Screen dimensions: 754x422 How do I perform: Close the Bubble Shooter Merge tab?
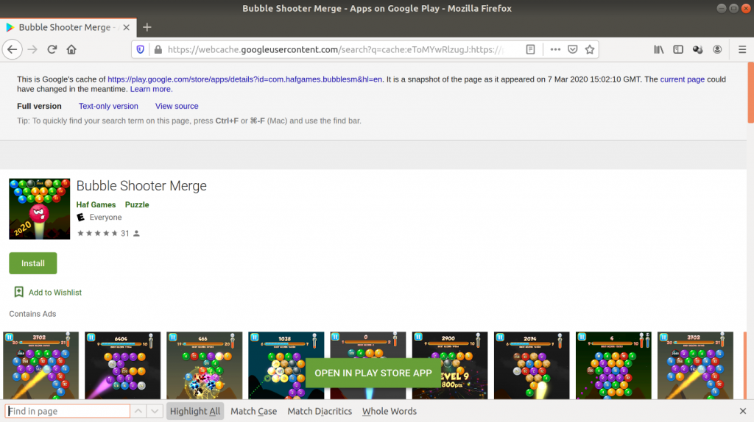click(x=127, y=27)
